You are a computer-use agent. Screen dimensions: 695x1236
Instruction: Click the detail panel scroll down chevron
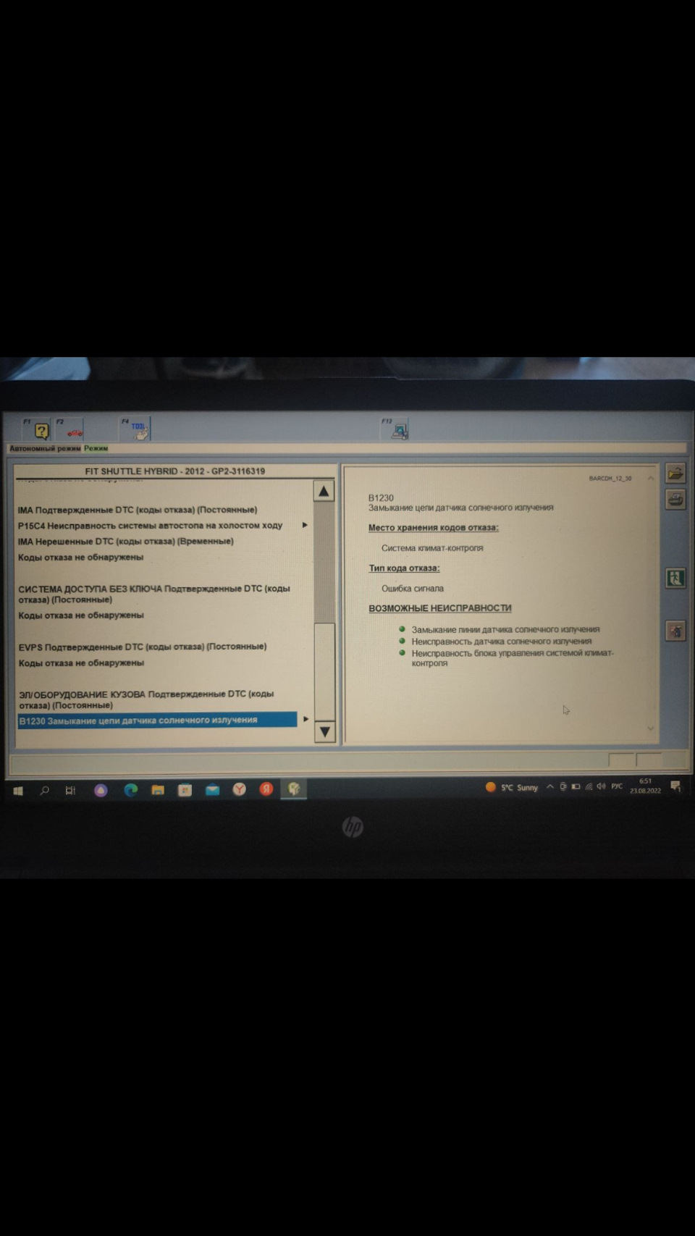point(650,728)
